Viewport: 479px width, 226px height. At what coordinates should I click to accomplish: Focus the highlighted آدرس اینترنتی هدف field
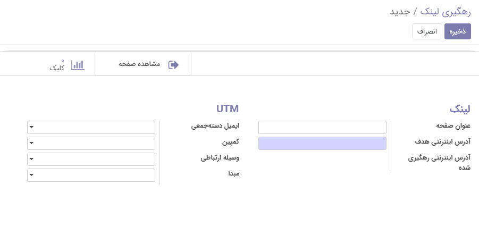pyautogui.click(x=322, y=143)
